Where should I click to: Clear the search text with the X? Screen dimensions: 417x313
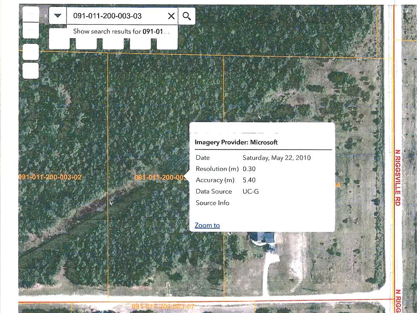[x=172, y=16]
